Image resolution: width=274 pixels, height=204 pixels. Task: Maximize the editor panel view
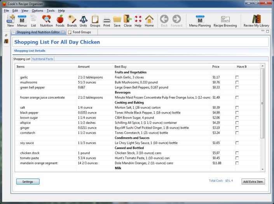click(x=267, y=31)
